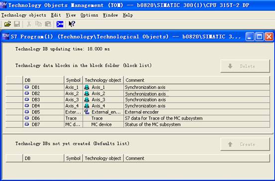This screenshot has height=181, width=275.
Task: Click the Axis_4 technology object icon
Action: coord(87,106)
